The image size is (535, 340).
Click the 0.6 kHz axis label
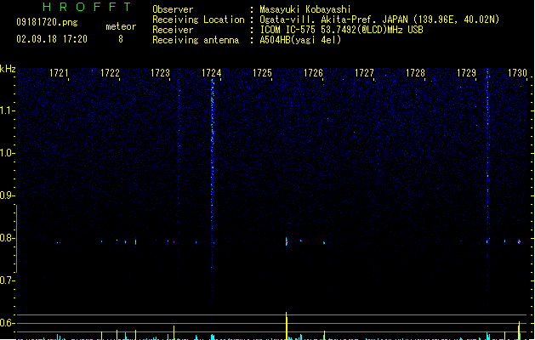coord(7,323)
